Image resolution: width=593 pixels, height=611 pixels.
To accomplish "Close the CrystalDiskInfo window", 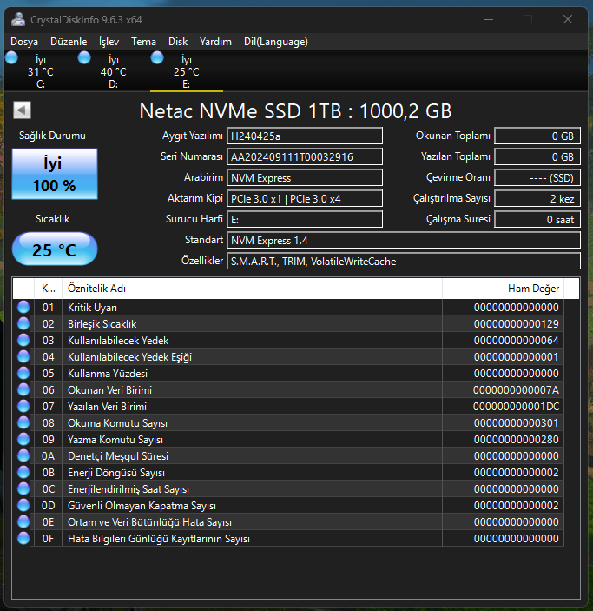I will pyautogui.click(x=568, y=19).
